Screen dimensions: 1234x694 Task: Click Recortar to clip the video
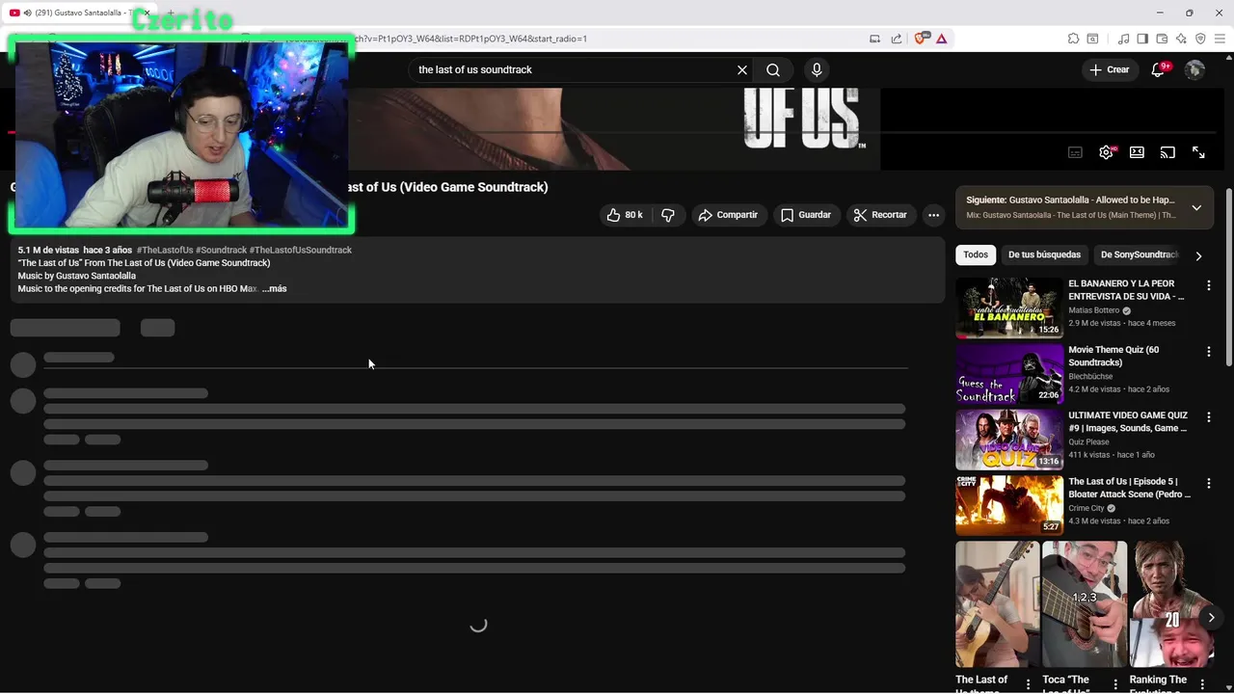pos(880,215)
